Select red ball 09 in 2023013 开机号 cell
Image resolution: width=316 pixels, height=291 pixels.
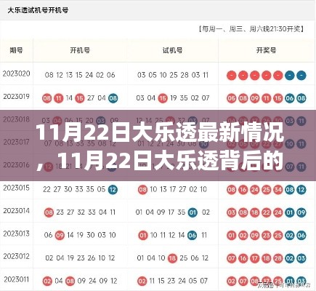tap(60, 235)
